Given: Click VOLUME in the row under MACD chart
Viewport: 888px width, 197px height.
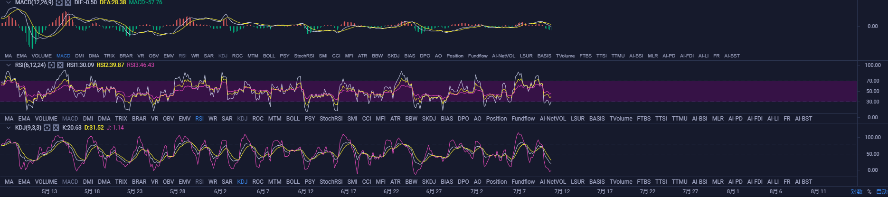Looking at the screenshot, I should click(x=42, y=56).
